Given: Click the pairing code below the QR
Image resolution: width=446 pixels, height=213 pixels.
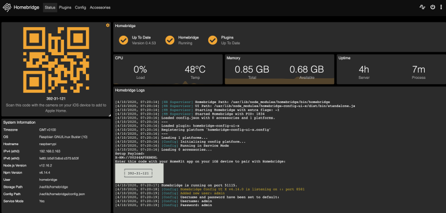Looking at the screenshot, I should (56, 99).
